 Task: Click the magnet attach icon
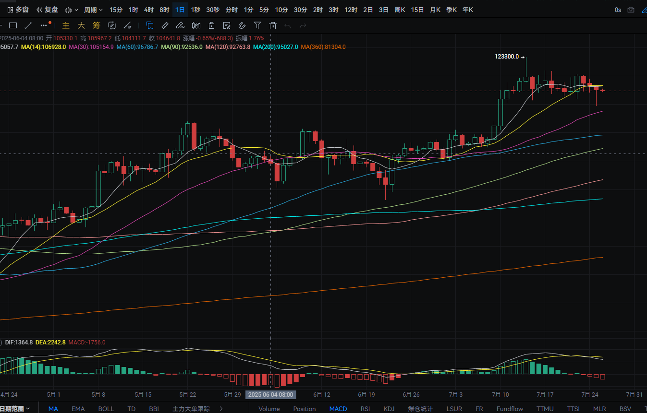click(242, 25)
